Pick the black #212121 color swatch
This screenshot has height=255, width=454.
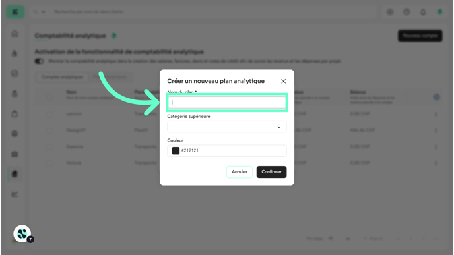point(176,151)
